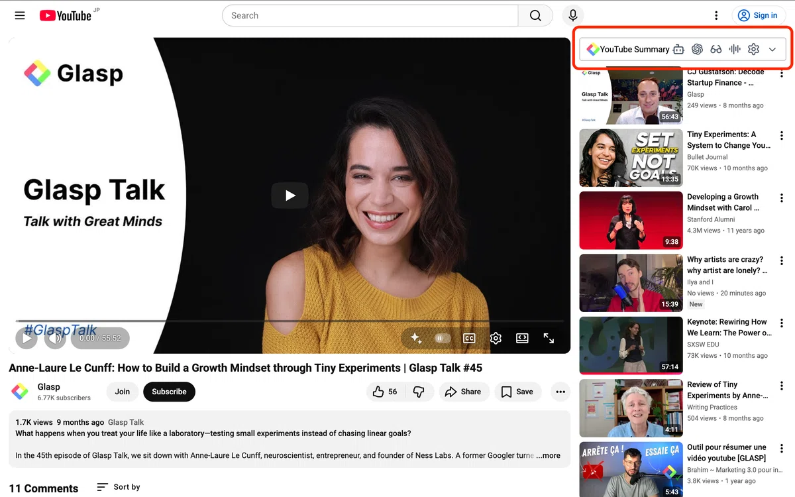
Task: Click the Join button
Action: (x=123, y=392)
